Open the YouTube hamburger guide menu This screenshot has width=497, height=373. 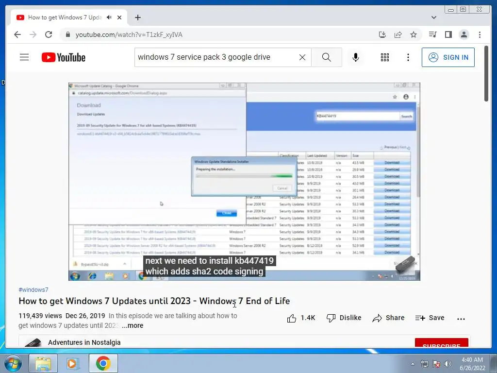click(24, 57)
